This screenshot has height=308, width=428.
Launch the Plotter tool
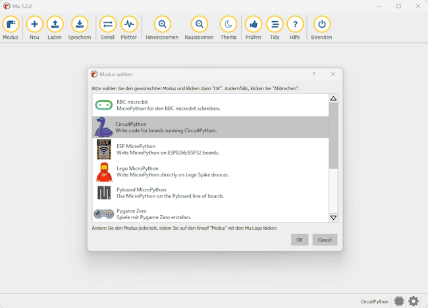tap(129, 25)
